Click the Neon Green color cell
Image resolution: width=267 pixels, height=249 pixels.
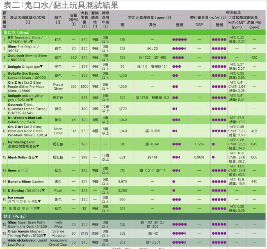tap(58, 131)
